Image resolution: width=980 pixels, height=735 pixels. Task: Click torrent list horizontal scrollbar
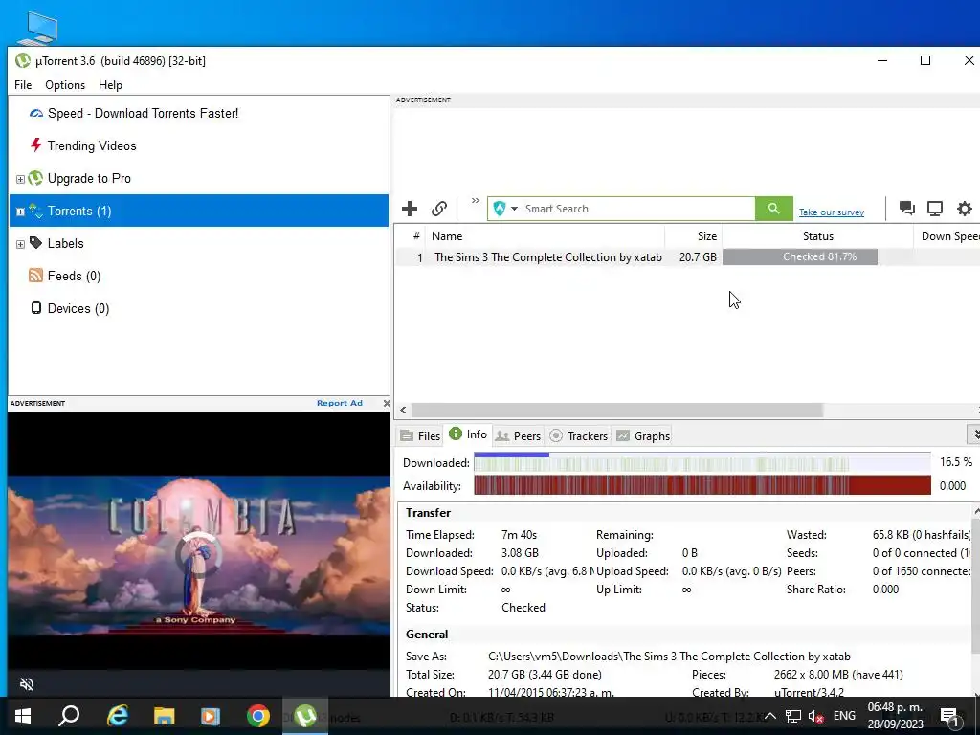pos(616,410)
